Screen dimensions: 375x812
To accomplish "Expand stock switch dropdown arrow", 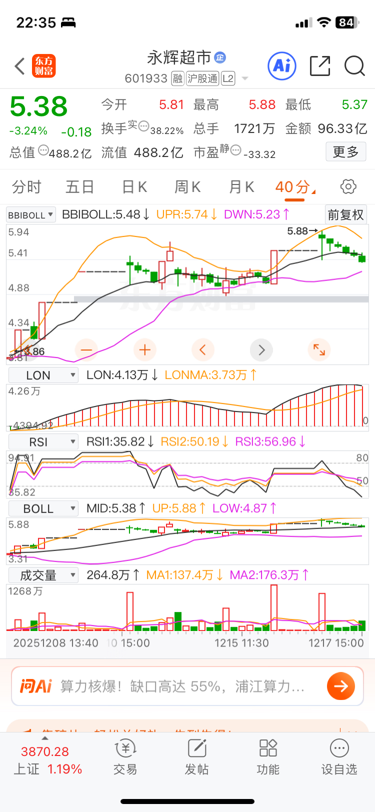I will click(245, 78).
